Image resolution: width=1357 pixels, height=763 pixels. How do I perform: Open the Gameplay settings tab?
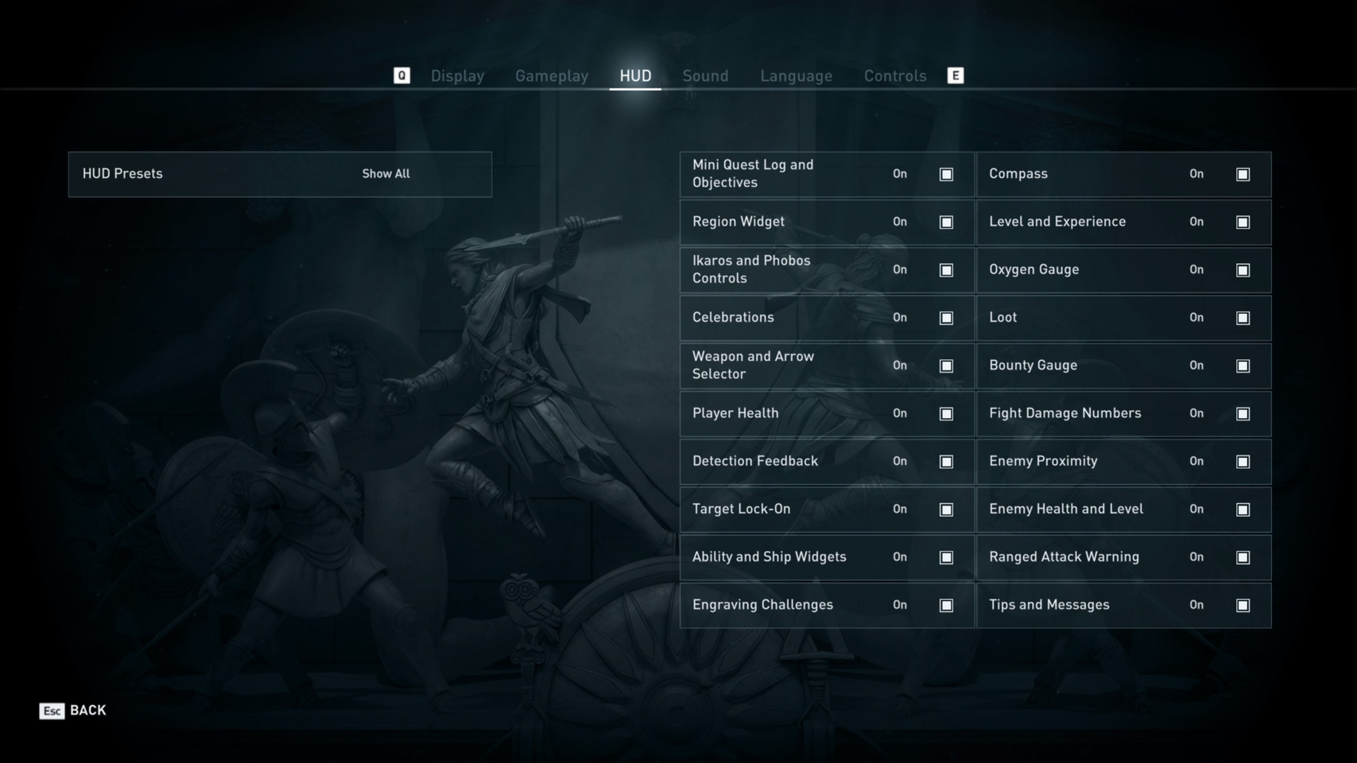tap(552, 76)
